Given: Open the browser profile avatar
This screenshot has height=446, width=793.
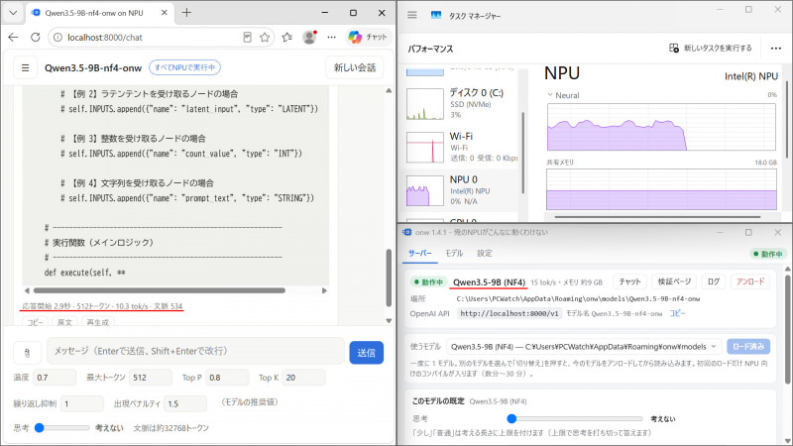Looking at the screenshot, I should [309, 37].
